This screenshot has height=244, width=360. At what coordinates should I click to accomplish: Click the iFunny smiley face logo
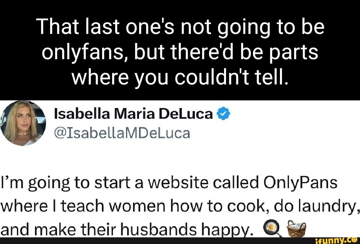(354, 239)
